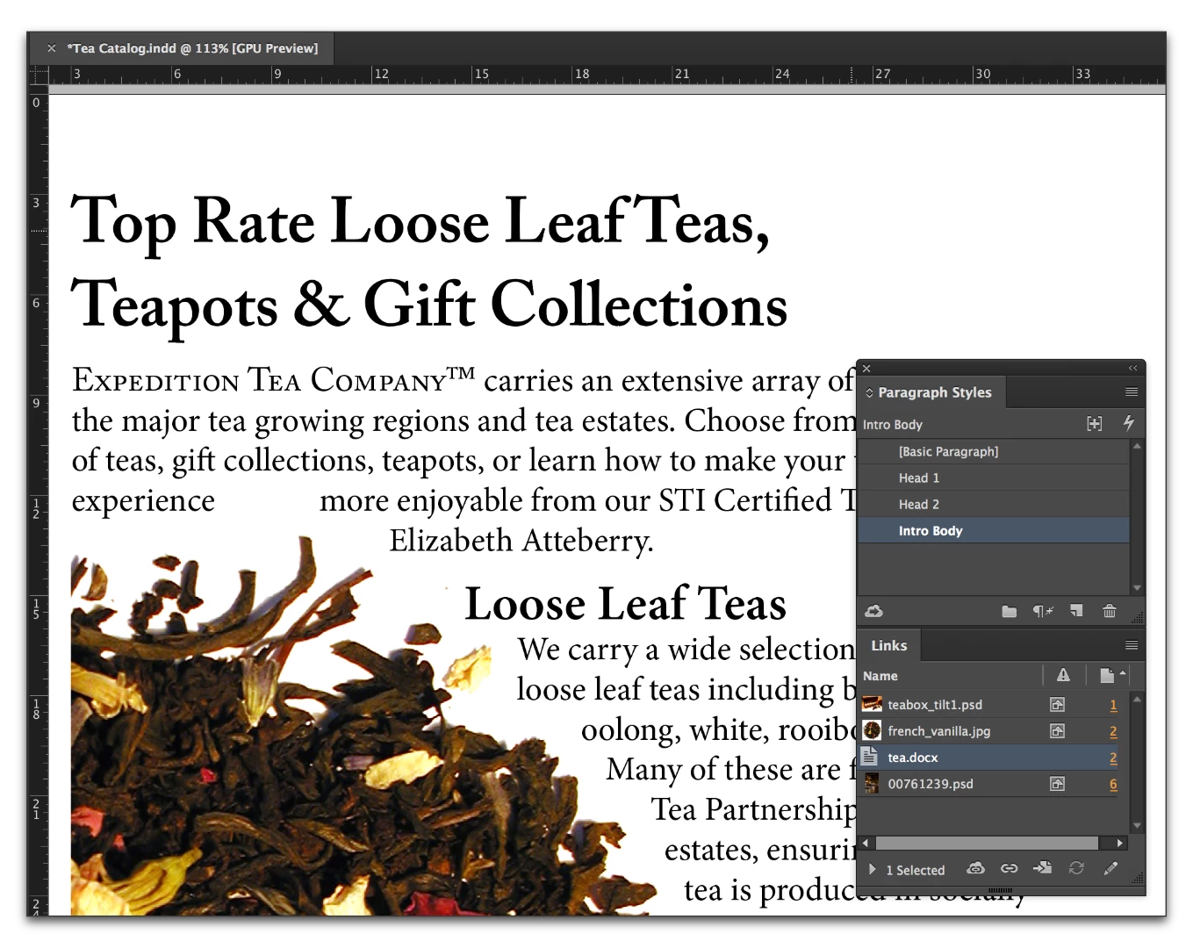Click embedded status icon for teabox_tilt1.psd

pyautogui.click(x=1058, y=705)
